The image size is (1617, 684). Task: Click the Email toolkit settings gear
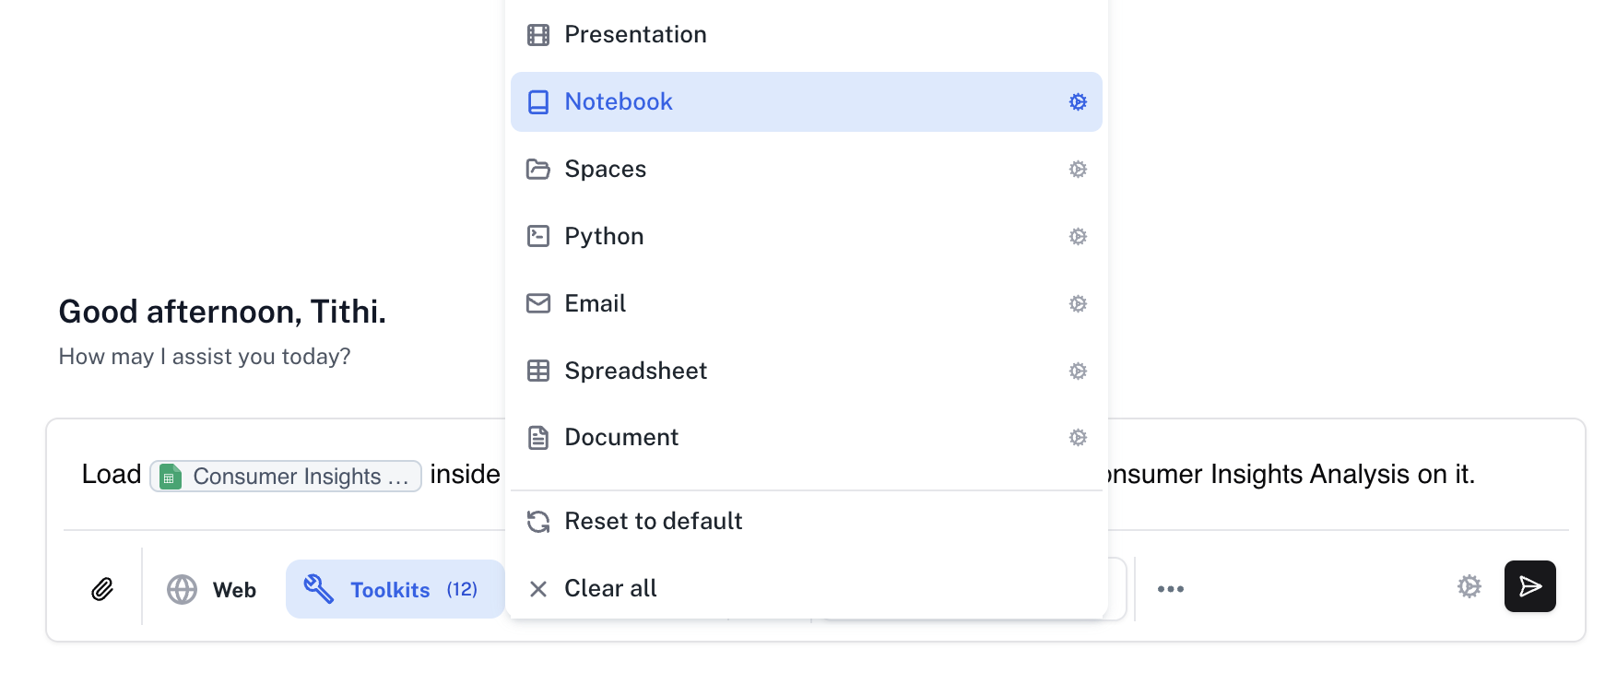pos(1078,304)
